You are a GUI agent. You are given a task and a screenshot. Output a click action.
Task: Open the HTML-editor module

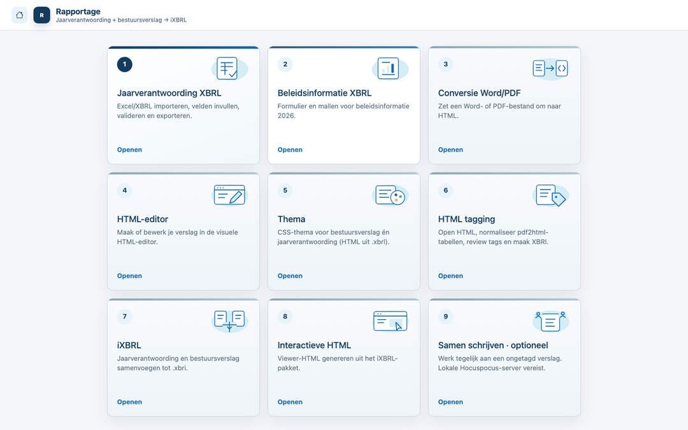point(129,276)
